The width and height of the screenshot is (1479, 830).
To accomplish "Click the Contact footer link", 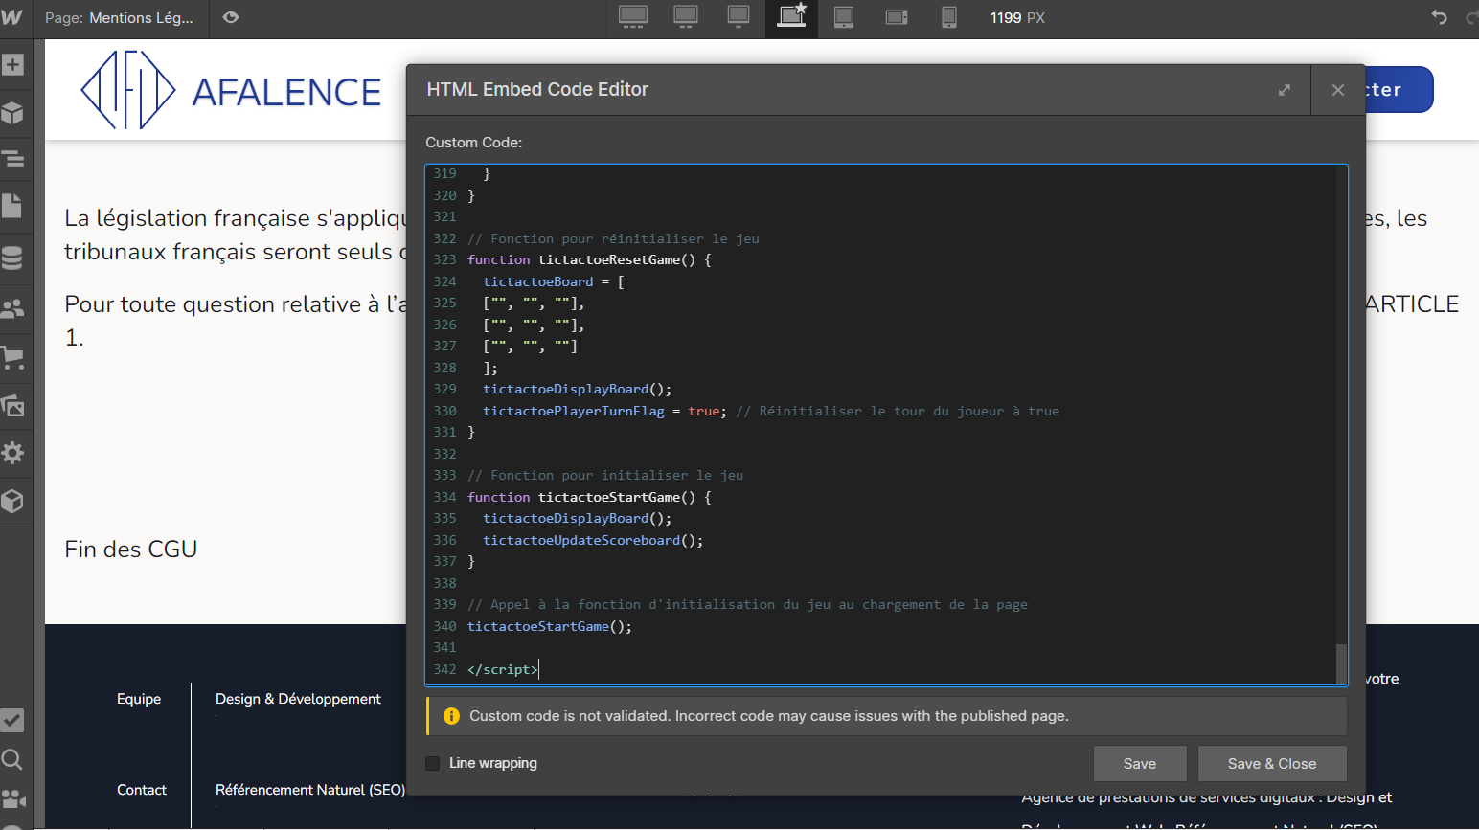I will tap(142, 790).
